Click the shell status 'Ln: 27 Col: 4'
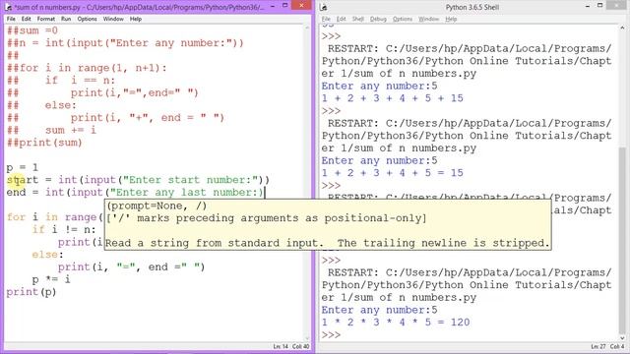Image resolution: width=630 pixels, height=354 pixels. [607, 346]
